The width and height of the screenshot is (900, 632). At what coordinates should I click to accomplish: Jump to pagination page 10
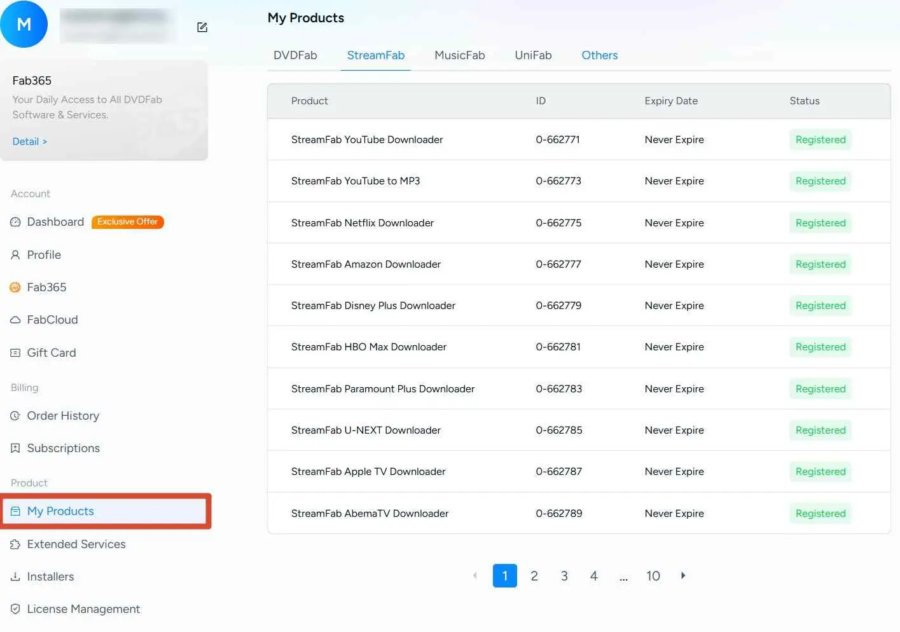(x=653, y=575)
